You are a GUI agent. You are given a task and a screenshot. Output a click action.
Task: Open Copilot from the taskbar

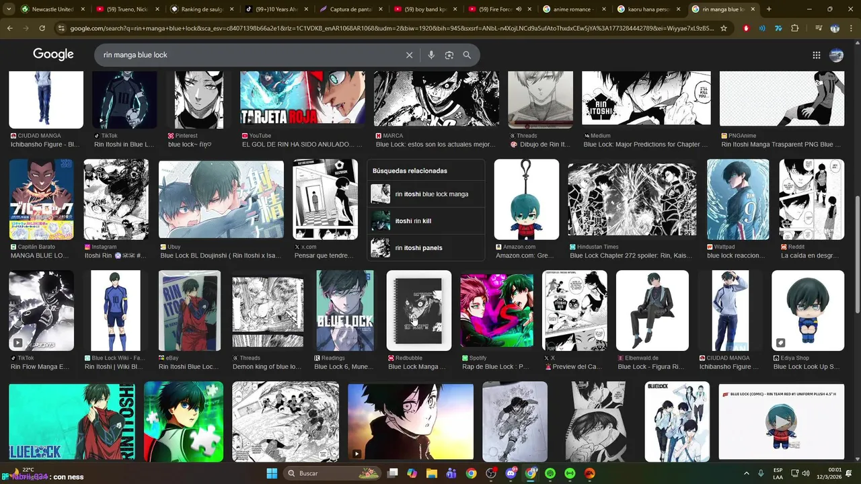point(412,473)
